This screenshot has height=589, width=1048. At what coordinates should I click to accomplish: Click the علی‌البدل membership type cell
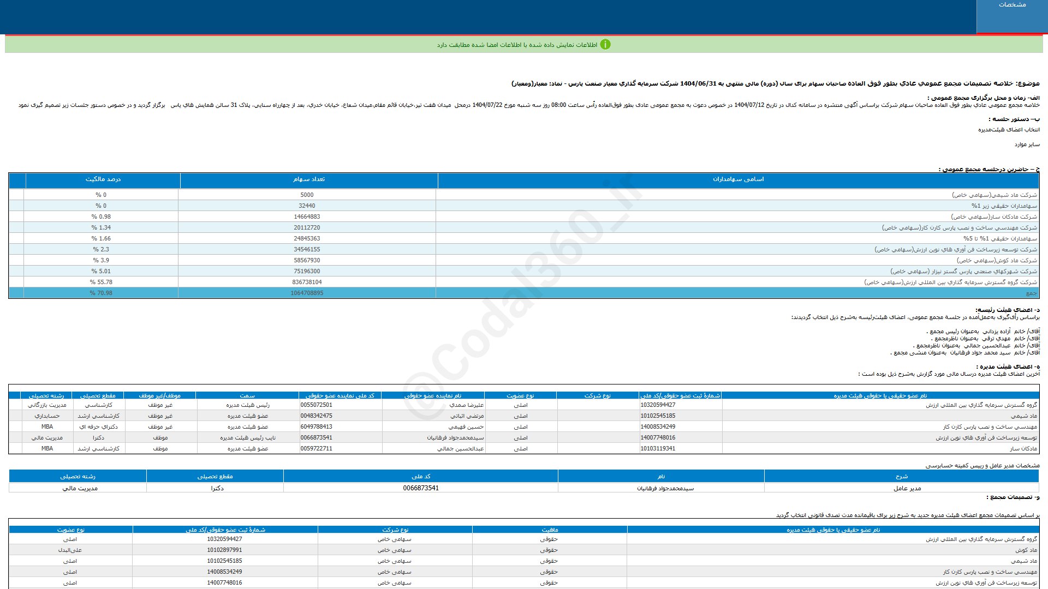(x=70, y=550)
